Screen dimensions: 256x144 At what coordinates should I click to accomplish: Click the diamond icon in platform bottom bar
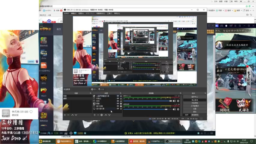pos(71,133)
